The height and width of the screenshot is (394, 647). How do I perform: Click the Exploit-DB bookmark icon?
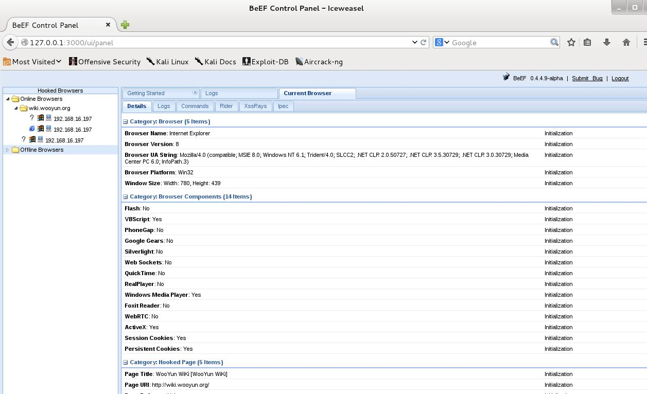click(247, 61)
